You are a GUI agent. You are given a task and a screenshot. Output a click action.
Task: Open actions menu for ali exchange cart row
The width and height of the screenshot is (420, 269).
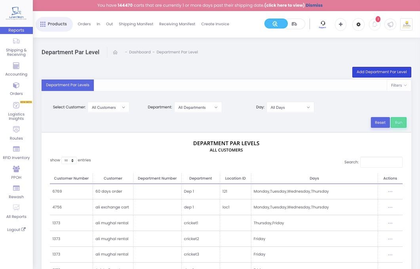click(390, 207)
